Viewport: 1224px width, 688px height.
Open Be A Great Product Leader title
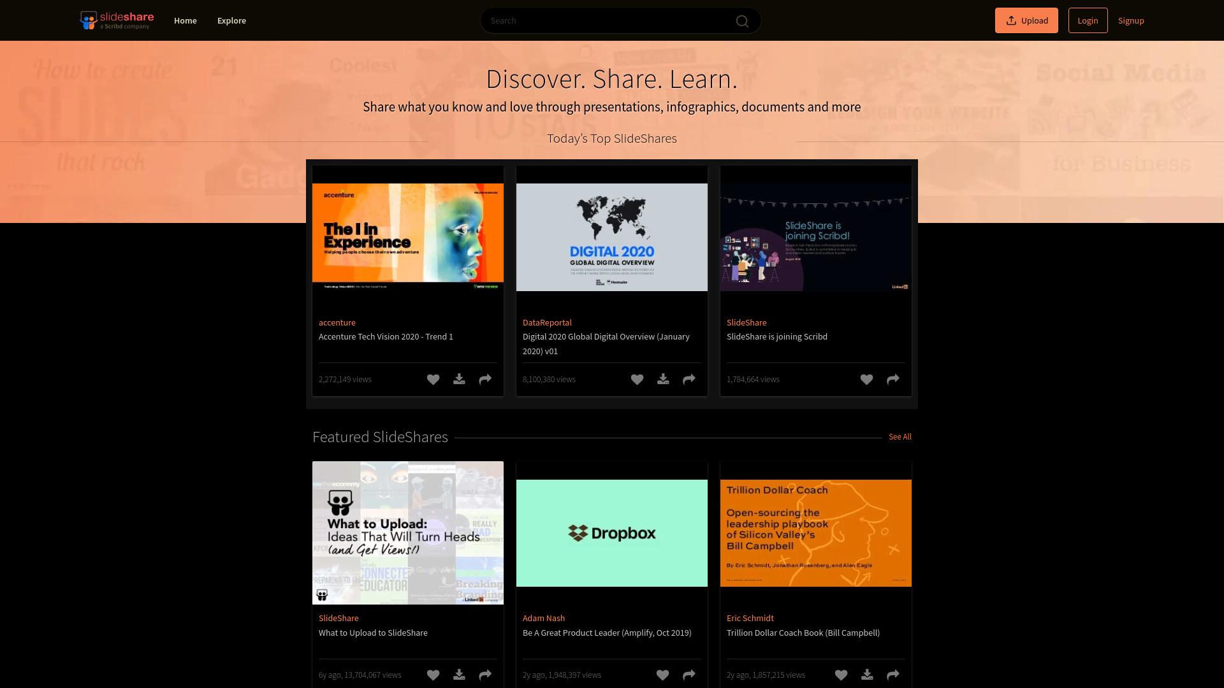[x=607, y=633]
